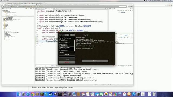
Task: Open Photos from the dock
Action: [x=106, y=94]
